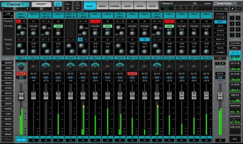This screenshot has height=144, width=243.
Task: Select the ROUTE mode
Action: (220, 48)
